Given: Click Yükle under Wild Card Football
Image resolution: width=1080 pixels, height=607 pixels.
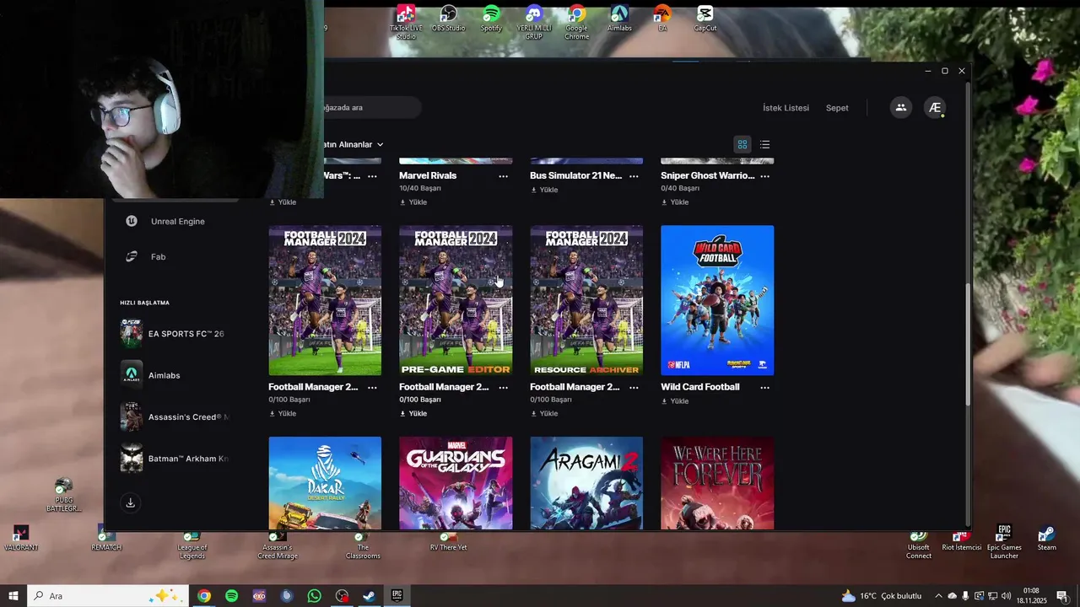Looking at the screenshot, I should tap(675, 401).
